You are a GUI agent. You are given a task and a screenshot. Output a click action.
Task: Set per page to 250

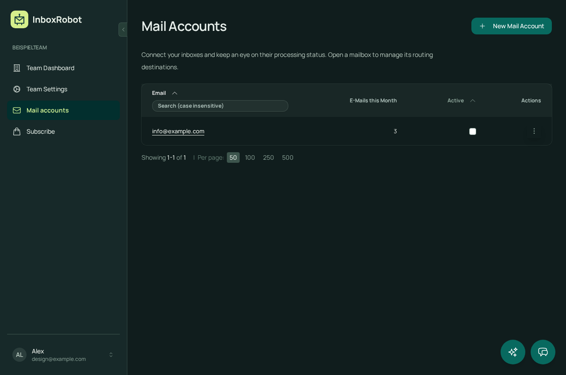click(x=268, y=157)
